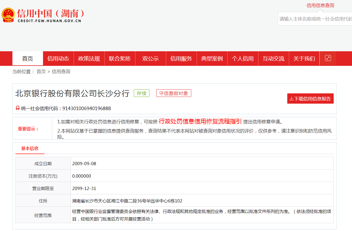The height and width of the screenshot is (231, 352).
Task: Click the red medal icon beside credit code
Action: (x=18, y=108)
